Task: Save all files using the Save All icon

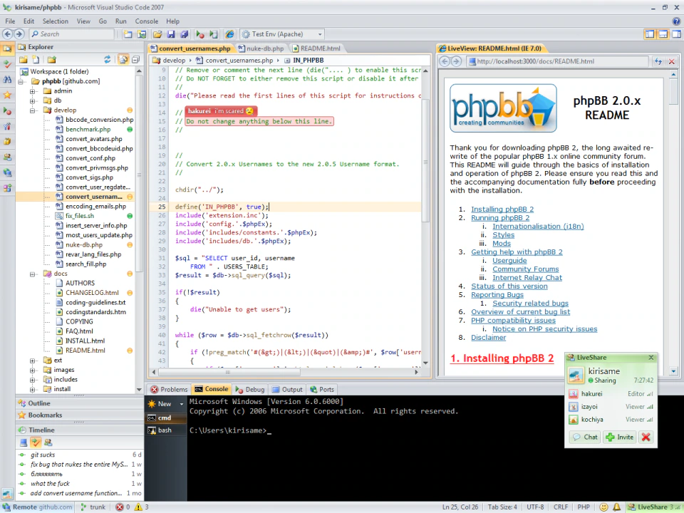Action: point(184,34)
